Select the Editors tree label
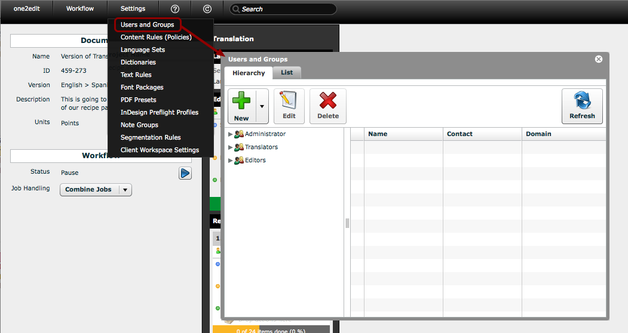The height and width of the screenshot is (333, 628). (x=255, y=161)
